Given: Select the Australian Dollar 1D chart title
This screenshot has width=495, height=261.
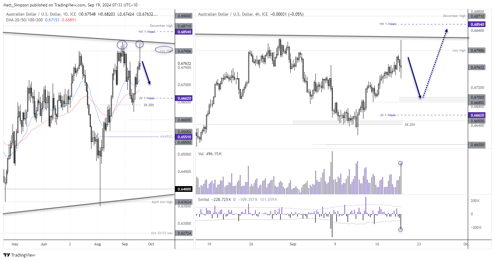Looking at the screenshot, I should click(41, 14).
